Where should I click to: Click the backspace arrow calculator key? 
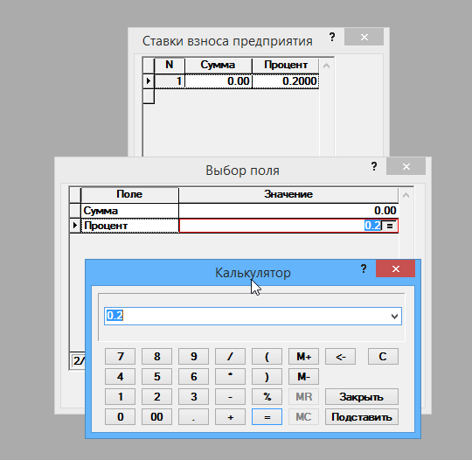pos(340,357)
